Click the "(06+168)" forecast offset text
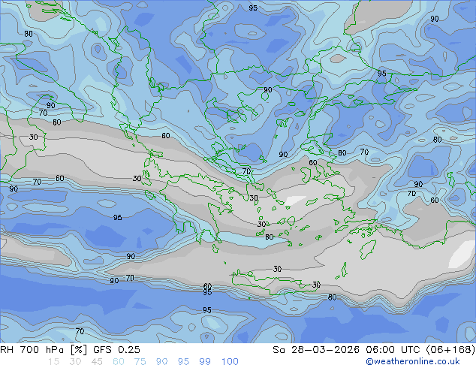 tap(450, 350)
